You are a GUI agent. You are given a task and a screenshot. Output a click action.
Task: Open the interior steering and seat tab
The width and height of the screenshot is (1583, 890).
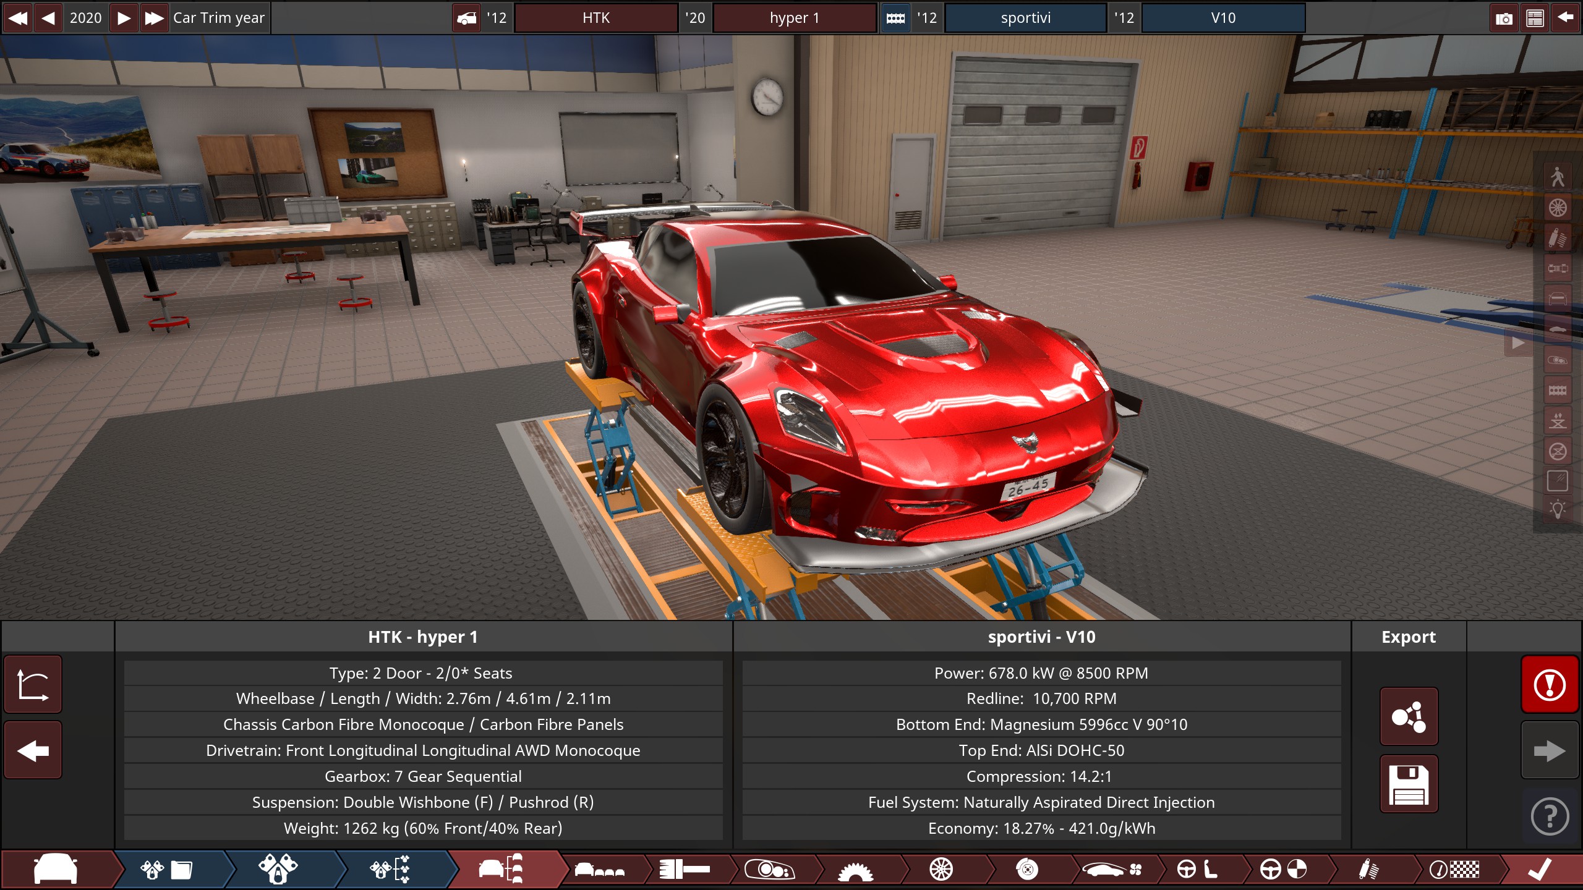[1197, 870]
